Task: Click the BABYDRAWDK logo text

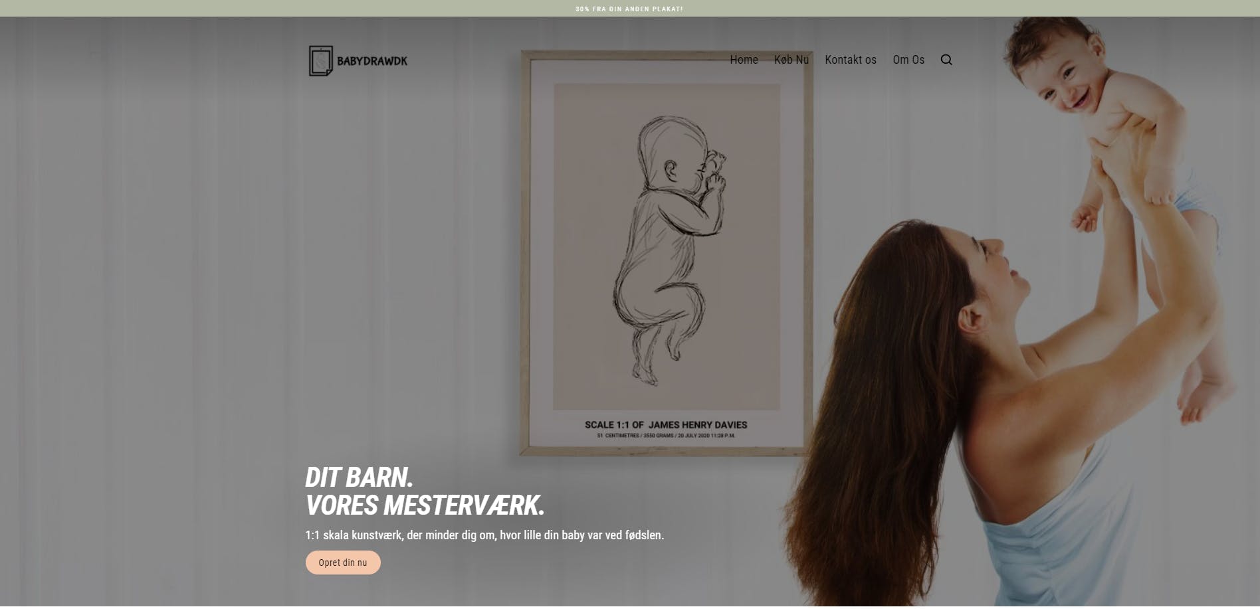Action: 372,61
